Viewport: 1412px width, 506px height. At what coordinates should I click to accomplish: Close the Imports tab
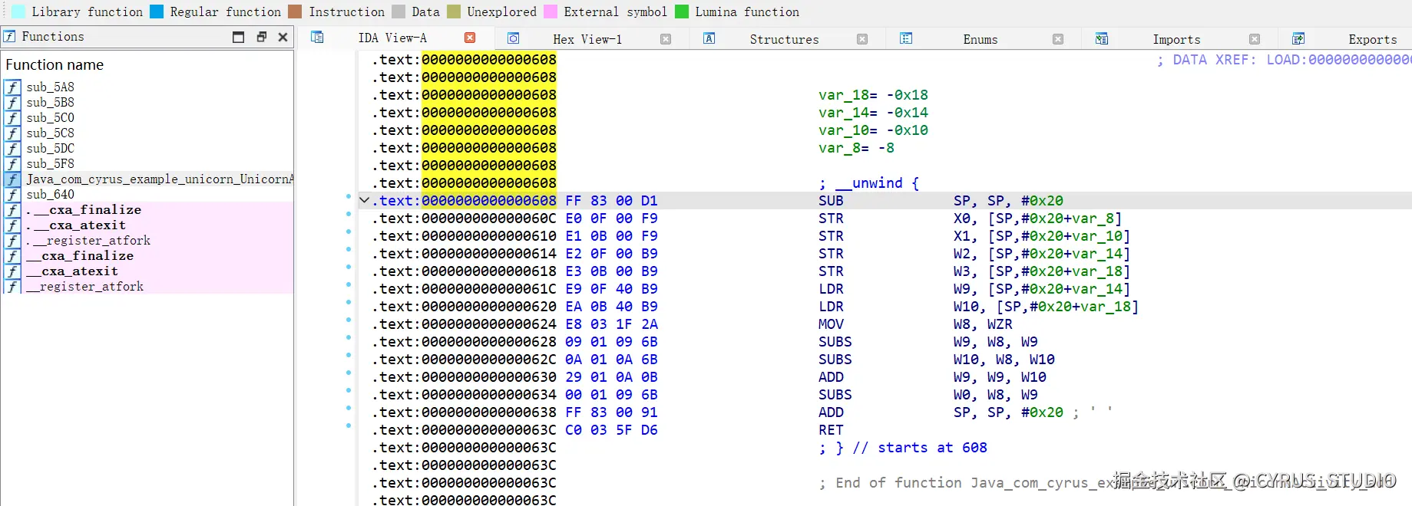point(1255,39)
